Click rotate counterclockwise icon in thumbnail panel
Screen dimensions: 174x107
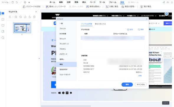point(25,17)
